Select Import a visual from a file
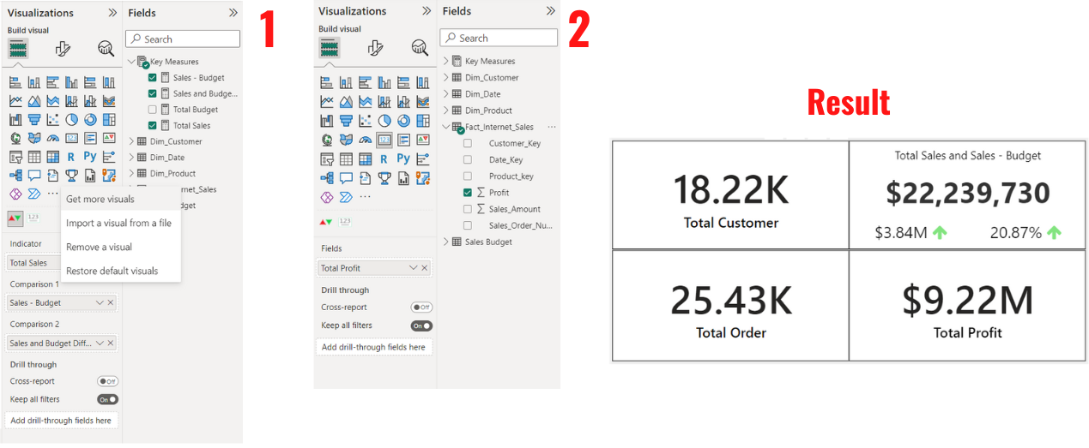 coord(118,224)
